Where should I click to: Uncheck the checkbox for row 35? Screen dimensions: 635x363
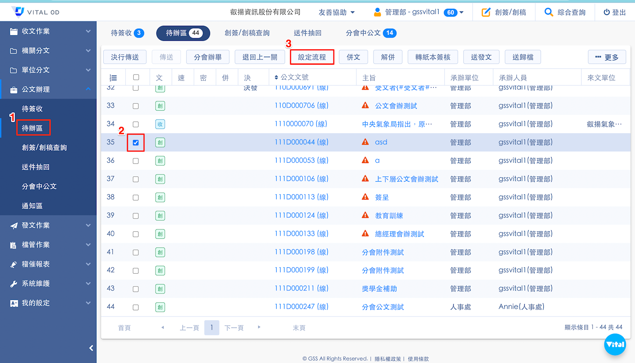[136, 143]
